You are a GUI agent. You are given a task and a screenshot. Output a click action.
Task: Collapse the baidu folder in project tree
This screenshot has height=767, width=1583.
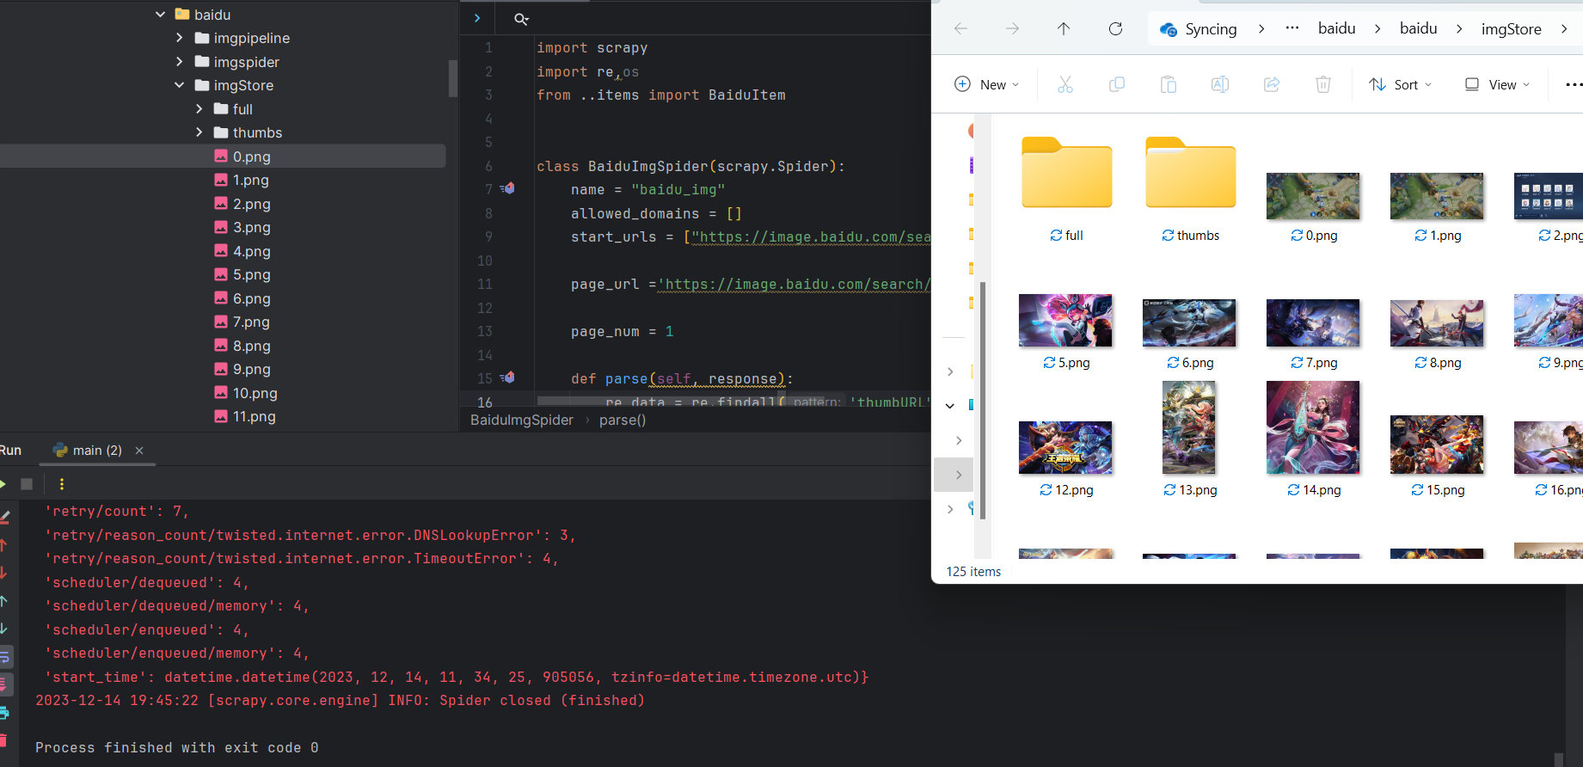click(160, 15)
